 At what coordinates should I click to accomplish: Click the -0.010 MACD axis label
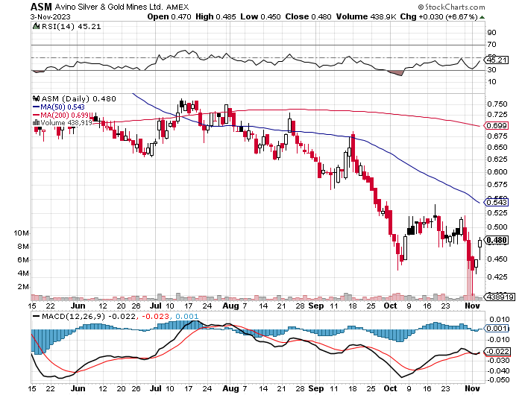coord(497,339)
